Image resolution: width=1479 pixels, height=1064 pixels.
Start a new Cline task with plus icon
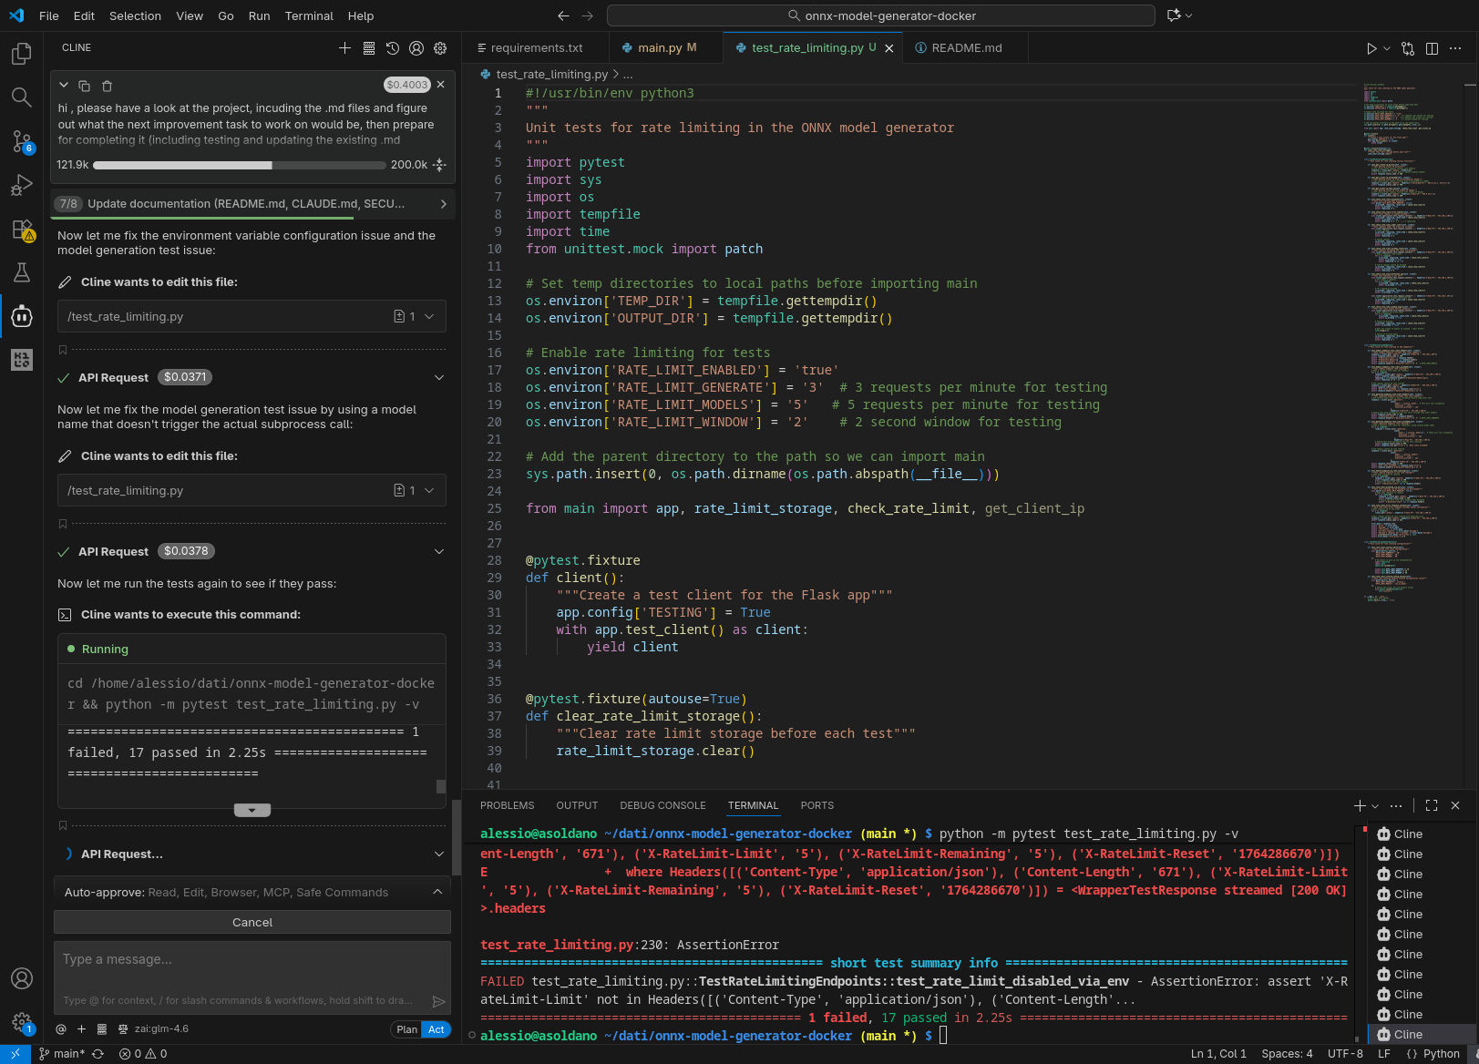point(344,48)
